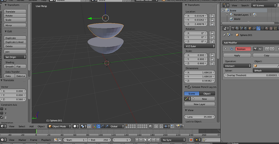The image size is (279, 144).
Task: Open the World properties tab
Action: coord(245,28)
